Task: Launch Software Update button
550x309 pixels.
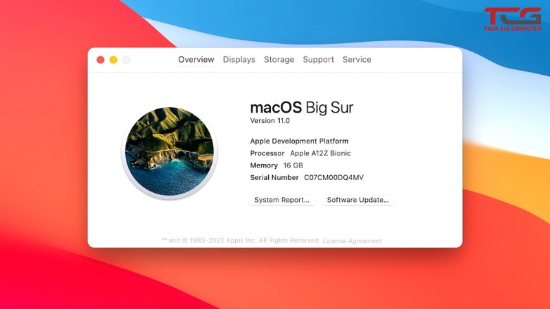Action: [x=357, y=200]
